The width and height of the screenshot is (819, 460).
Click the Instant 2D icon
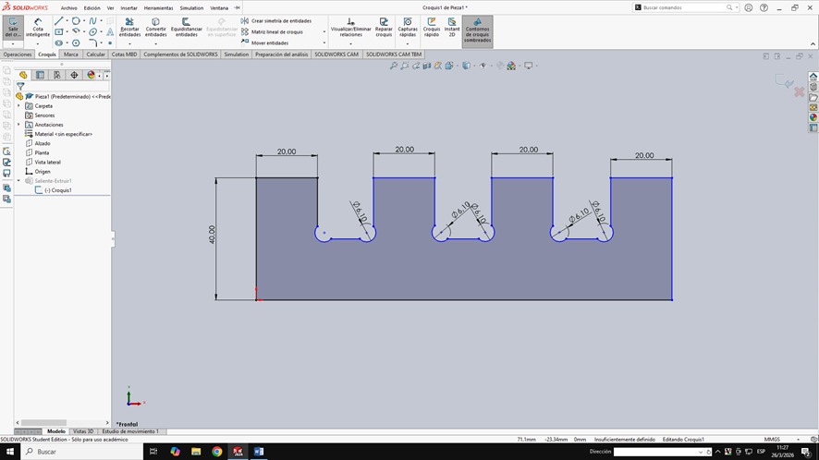452,21
